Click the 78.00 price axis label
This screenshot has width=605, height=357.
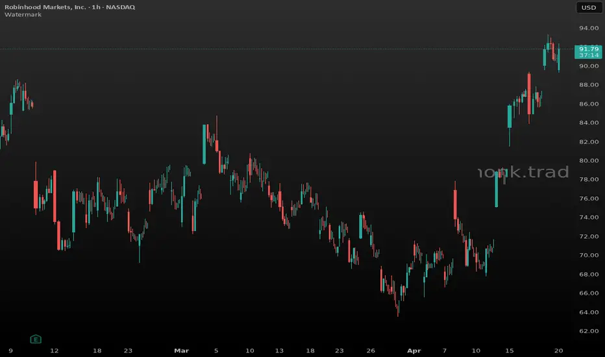(x=589, y=179)
